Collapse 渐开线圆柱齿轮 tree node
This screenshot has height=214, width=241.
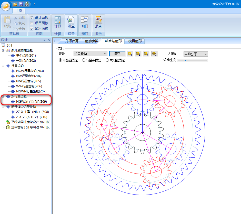[3, 50]
